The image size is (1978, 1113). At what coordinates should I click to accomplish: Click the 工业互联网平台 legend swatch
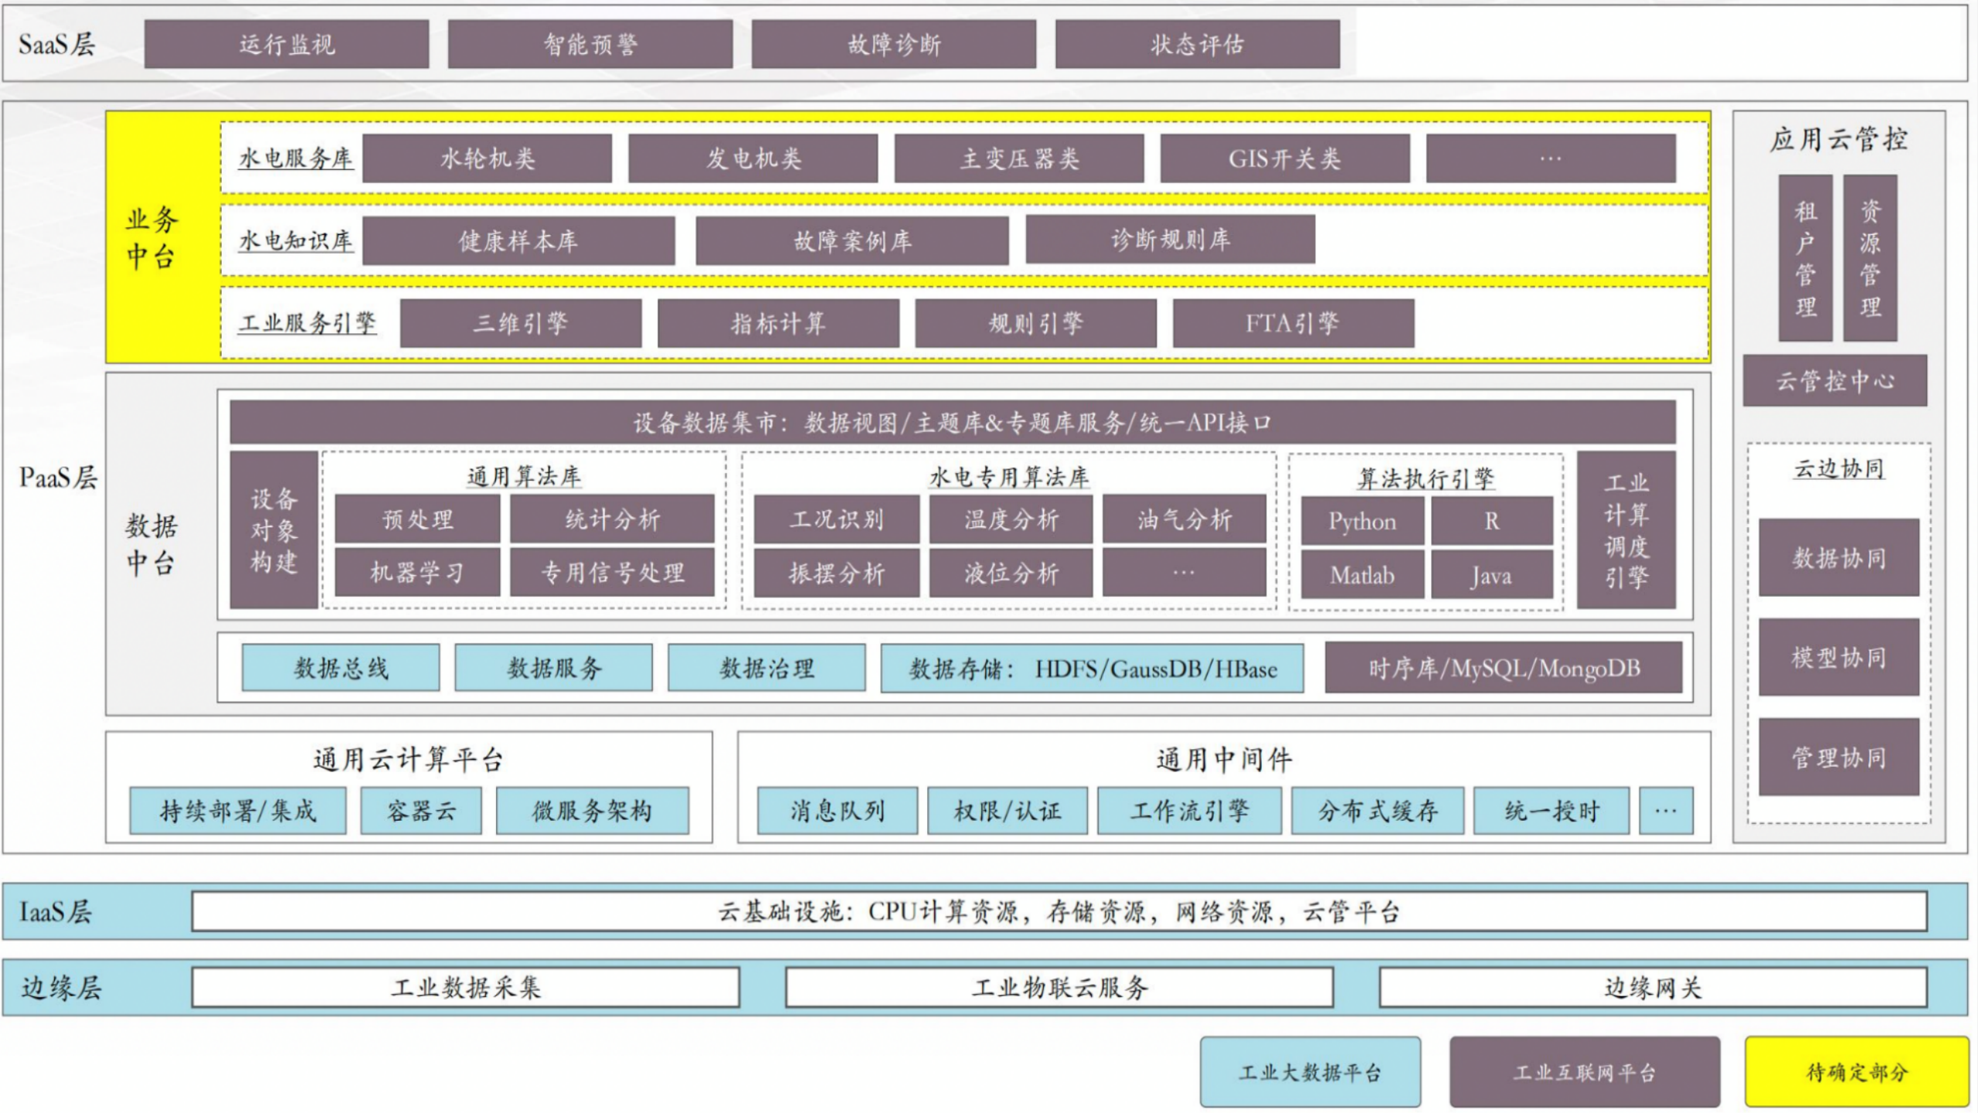coord(1585,1072)
